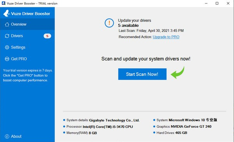Screen dimensions: 234x142
Task: Click the 'TRIAL version' window title text
Action: tap(48, 4)
